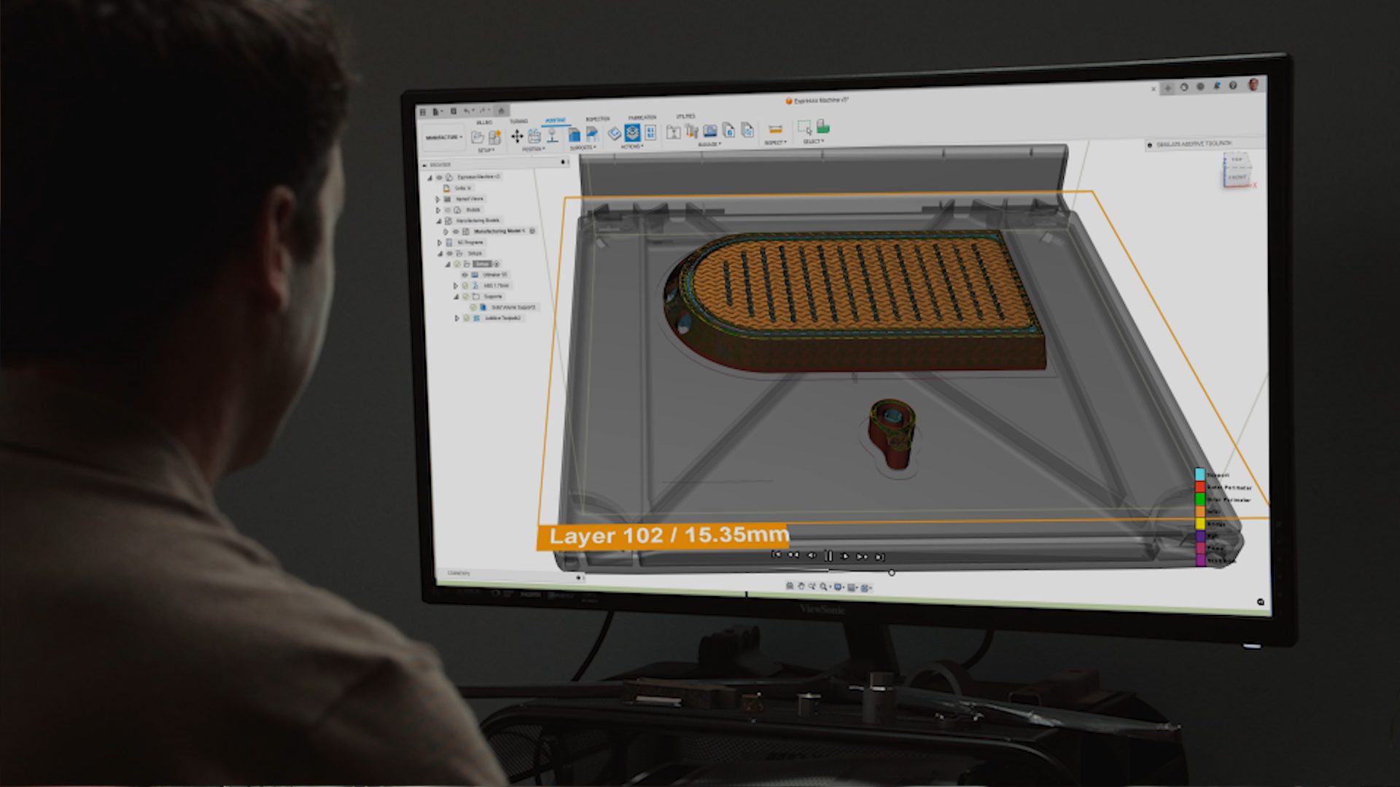Open the tool library icon
The width and height of the screenshot is (1400, 787).
(673, 132)
